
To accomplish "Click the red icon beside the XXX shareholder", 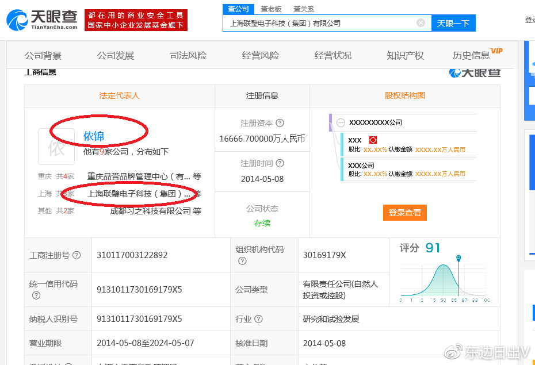I will click(373, 140).
